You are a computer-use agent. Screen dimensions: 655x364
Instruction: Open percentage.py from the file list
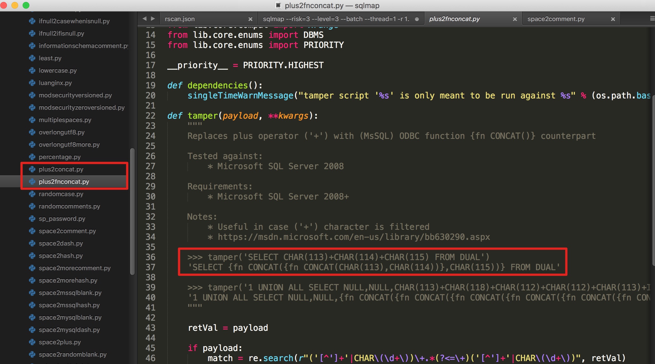59,157
